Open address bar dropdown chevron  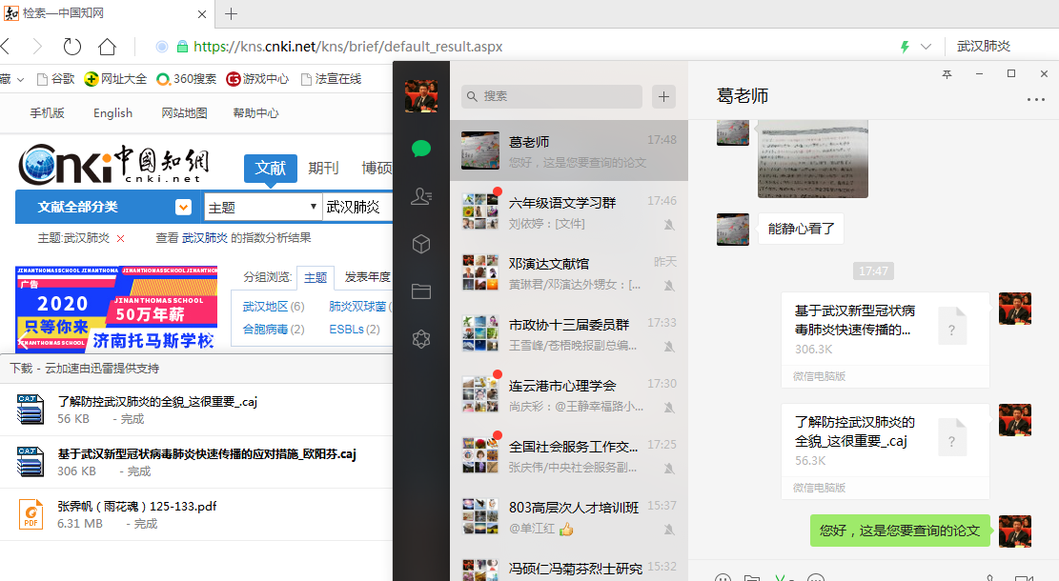coord(926,46)
